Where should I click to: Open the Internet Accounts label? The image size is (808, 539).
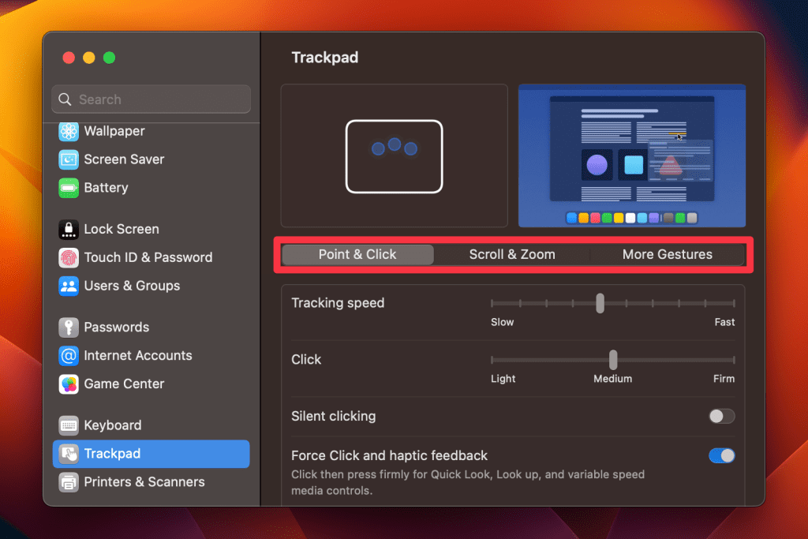(138, 356)
